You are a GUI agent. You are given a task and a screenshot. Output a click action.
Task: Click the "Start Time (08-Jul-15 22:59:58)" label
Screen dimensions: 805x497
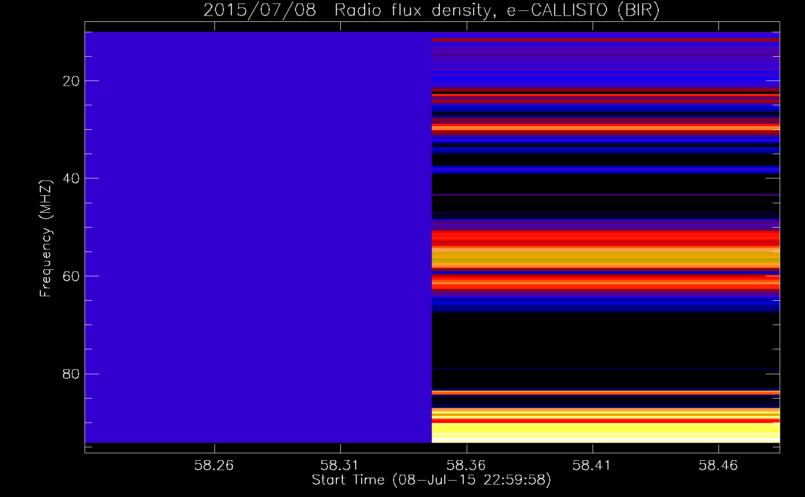(x=431, y=480)
